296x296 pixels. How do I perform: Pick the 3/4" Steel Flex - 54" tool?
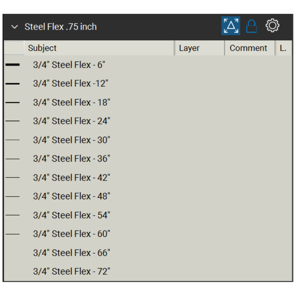[72, 215]
